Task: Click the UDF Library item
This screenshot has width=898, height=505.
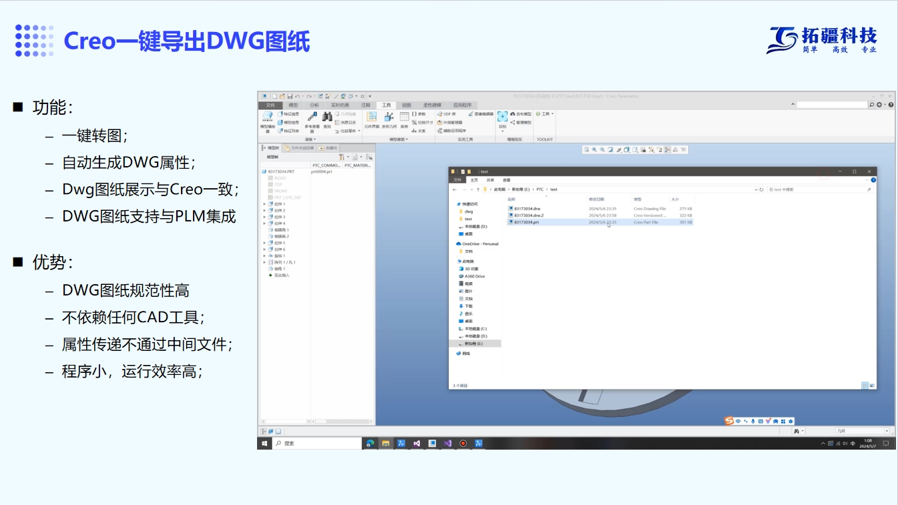Action: (x=446, y=114)
